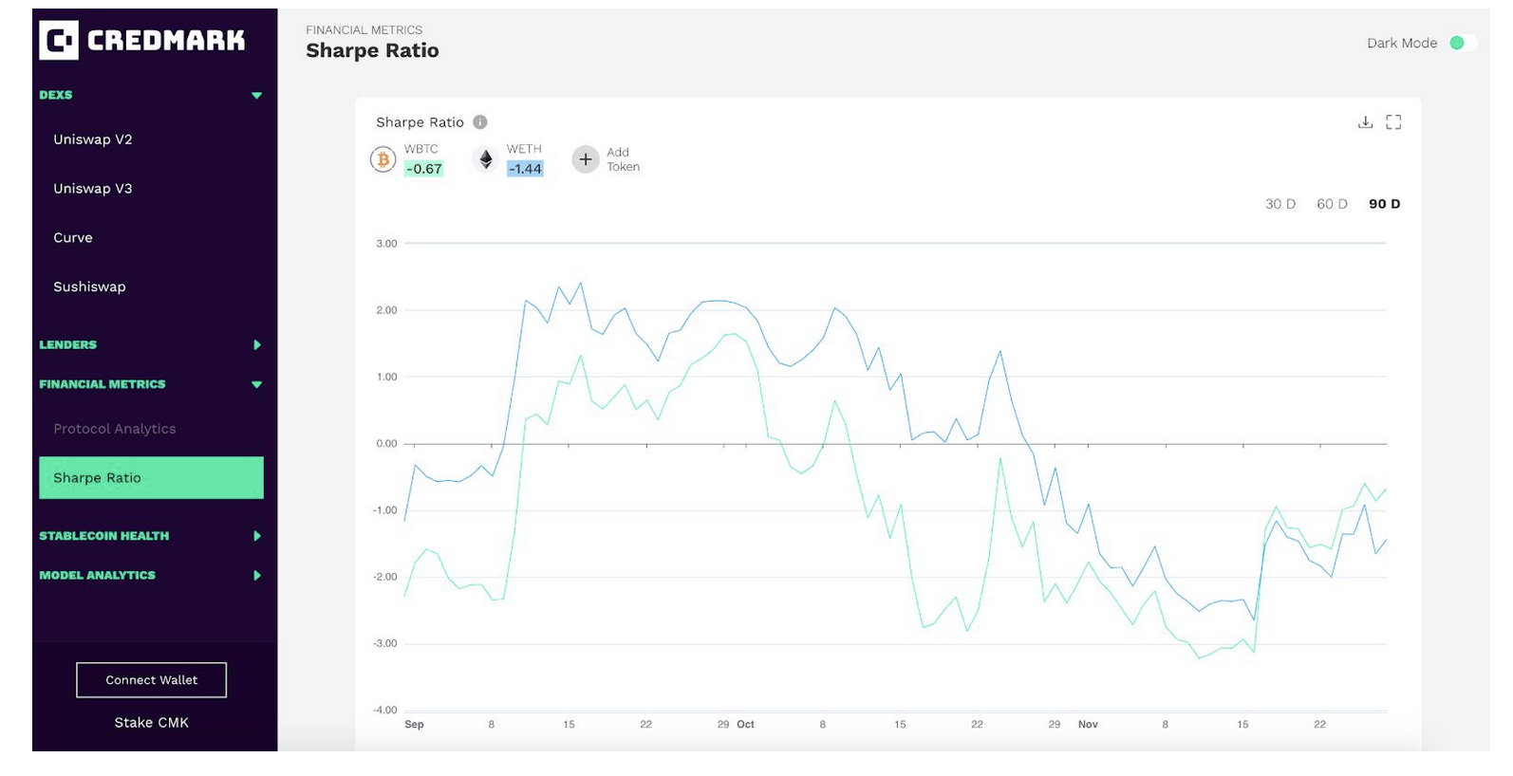Image resolution: width=1513 pixels, height=776 pixels.
Task: Click the 3.00 y-axis label
Action: (386, 244)
